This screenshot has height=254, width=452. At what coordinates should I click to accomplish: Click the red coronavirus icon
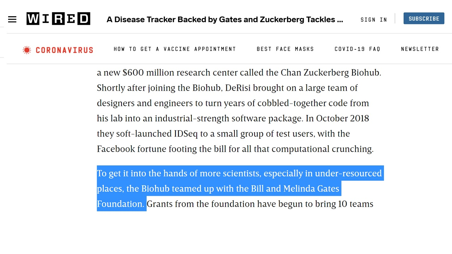pyautogui.click(x=27, y=50)
